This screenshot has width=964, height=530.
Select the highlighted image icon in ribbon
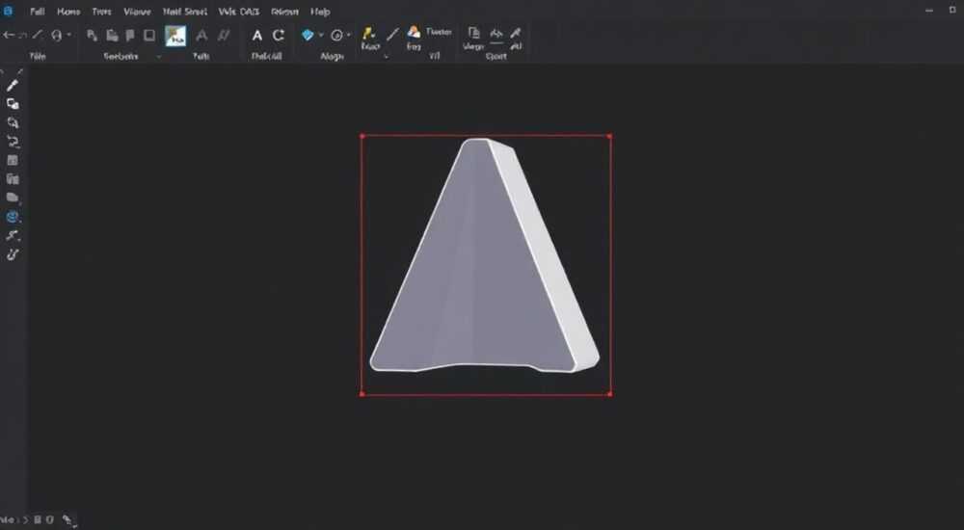click(x=175, y=36)
